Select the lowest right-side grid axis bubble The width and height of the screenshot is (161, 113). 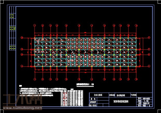tap(149, 67)
